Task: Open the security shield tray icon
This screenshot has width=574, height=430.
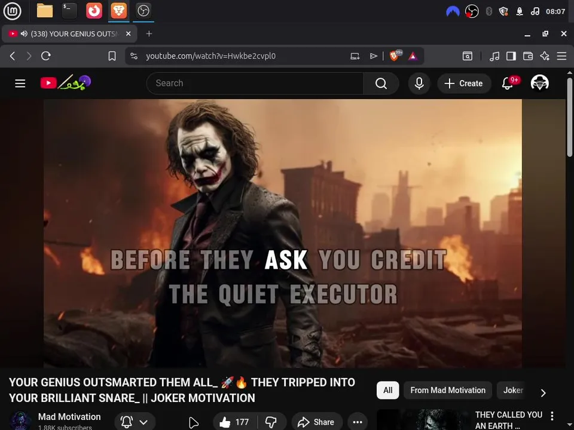Action: pyautogui.click(x=503, y=11)
